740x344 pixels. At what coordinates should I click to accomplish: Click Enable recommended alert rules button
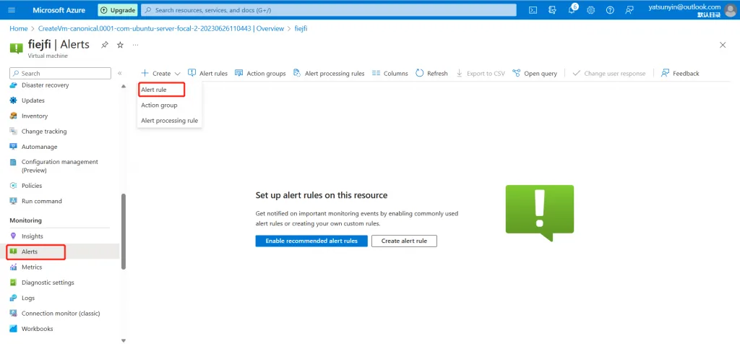[x=311, y=241]
